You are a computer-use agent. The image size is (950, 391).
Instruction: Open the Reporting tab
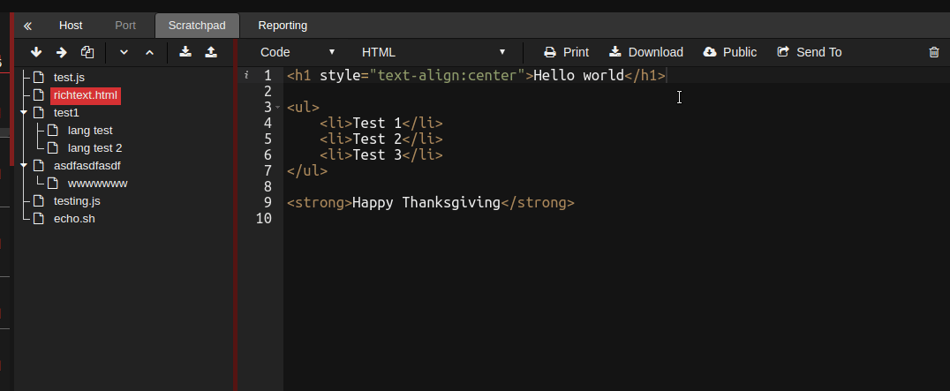coord(283,26)
